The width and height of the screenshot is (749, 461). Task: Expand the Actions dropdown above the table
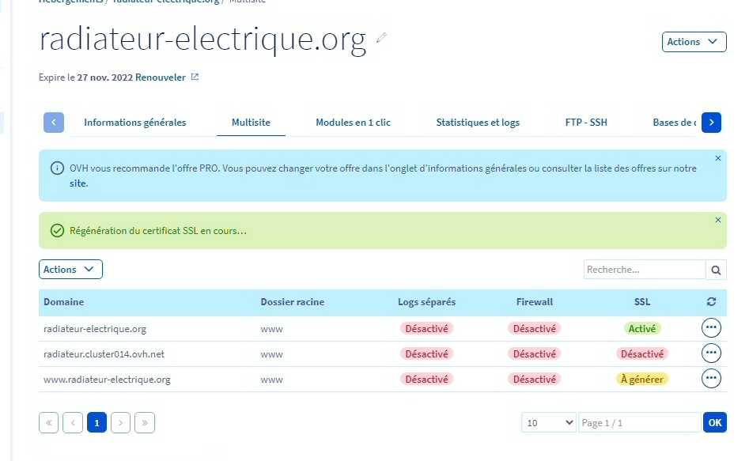[x=70, y=270]
